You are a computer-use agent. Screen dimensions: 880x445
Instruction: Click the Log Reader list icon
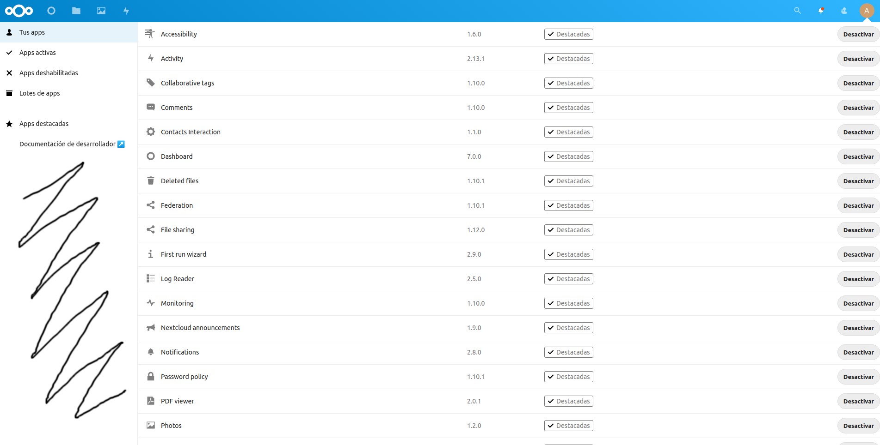(151, 278)
